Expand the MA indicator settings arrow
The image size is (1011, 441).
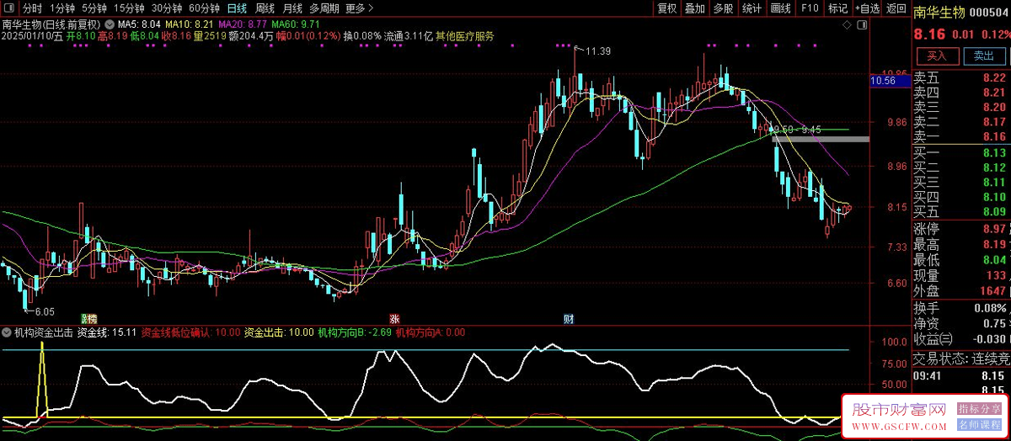point(109,24)
